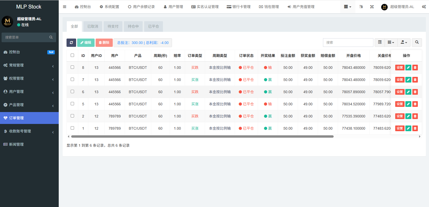
Task: Expand the 用户管理 sidebar menu
Action: click(29, 92)
